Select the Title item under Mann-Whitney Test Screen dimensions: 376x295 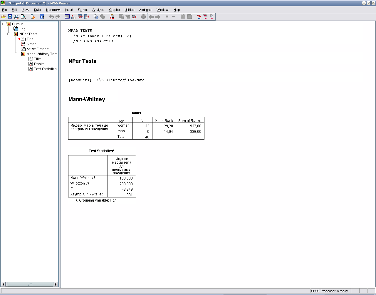pyautogui.click(x=37, y=59)
